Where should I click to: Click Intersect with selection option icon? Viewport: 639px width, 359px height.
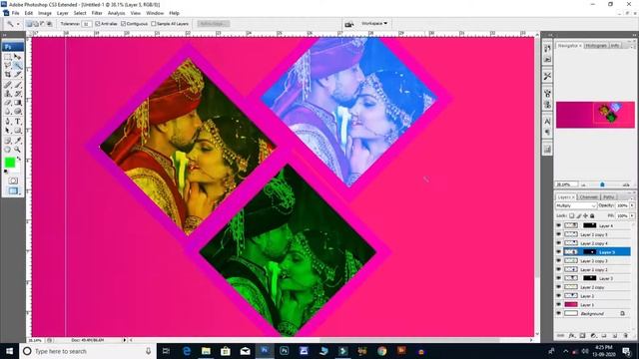coord(49,24)
